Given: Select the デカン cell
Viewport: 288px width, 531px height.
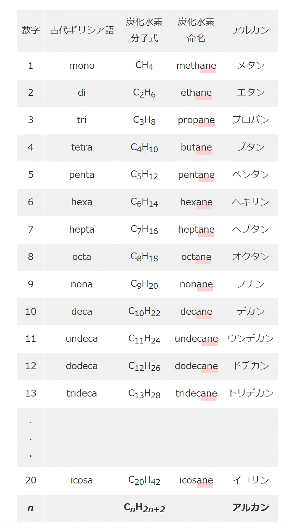Looking at the screenshot, I should click(251, 312).
